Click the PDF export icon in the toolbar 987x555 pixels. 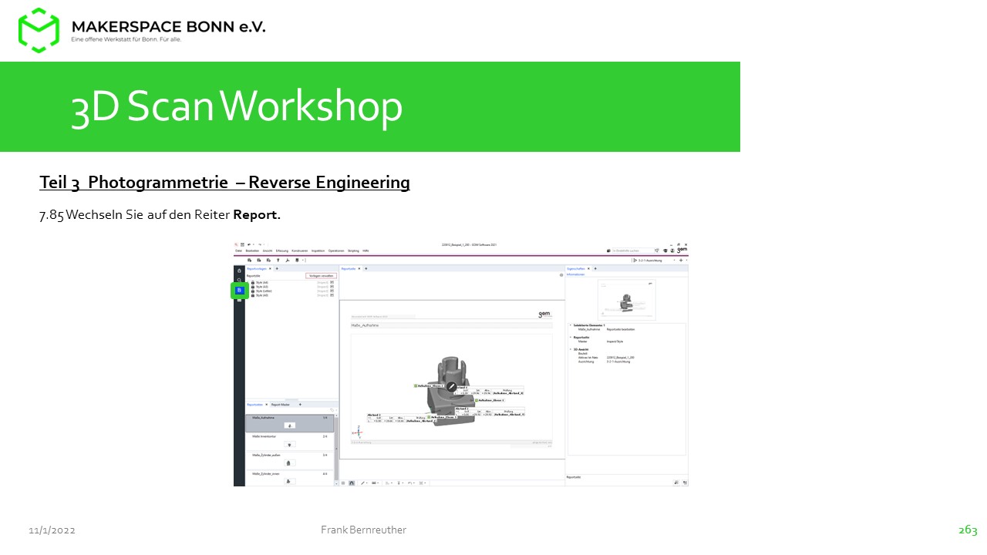(288, 261)
